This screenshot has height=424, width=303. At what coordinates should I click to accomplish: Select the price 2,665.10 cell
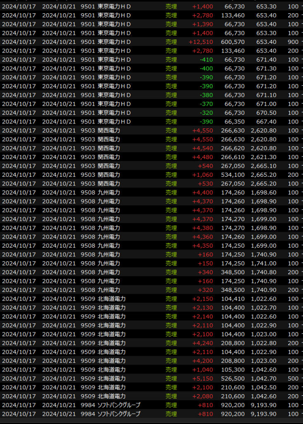pyautogui.click(x=263, y=166)
